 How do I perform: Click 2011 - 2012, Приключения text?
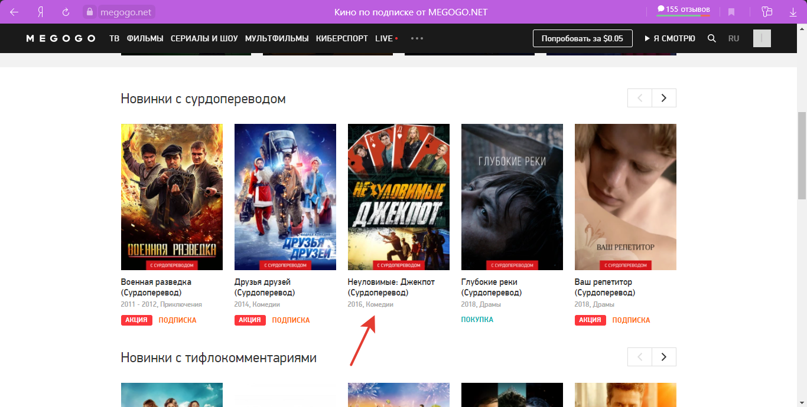[x=161, y=304]
